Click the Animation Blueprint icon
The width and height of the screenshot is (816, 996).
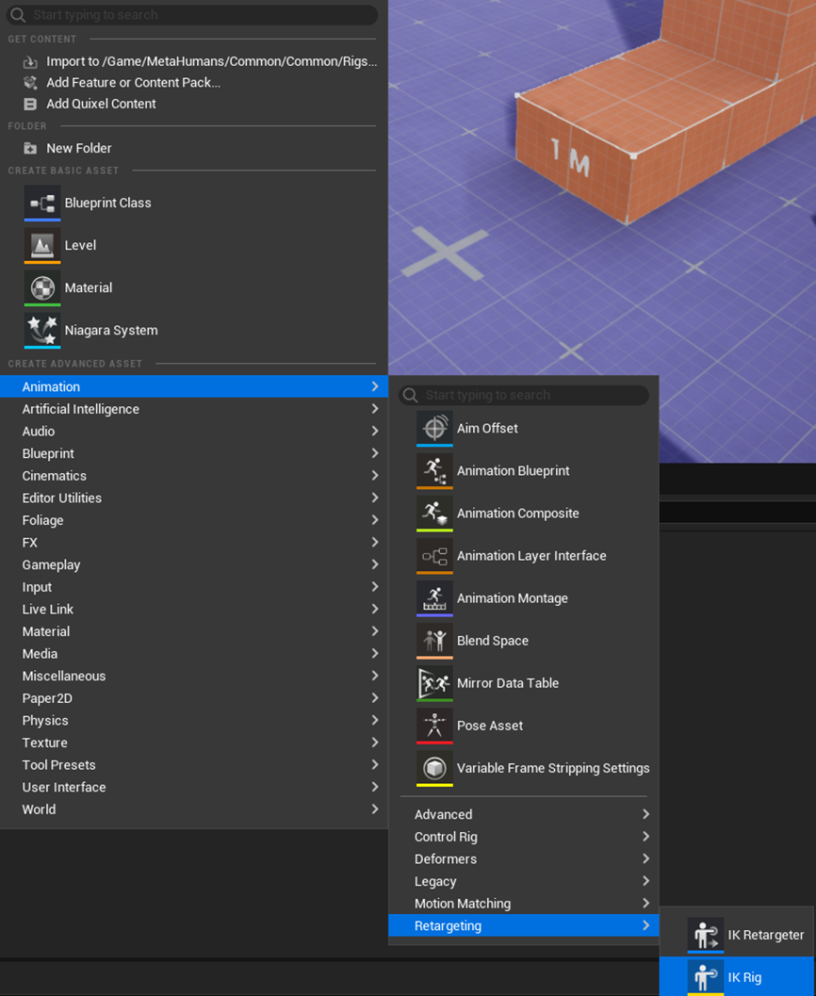(435, 471)
